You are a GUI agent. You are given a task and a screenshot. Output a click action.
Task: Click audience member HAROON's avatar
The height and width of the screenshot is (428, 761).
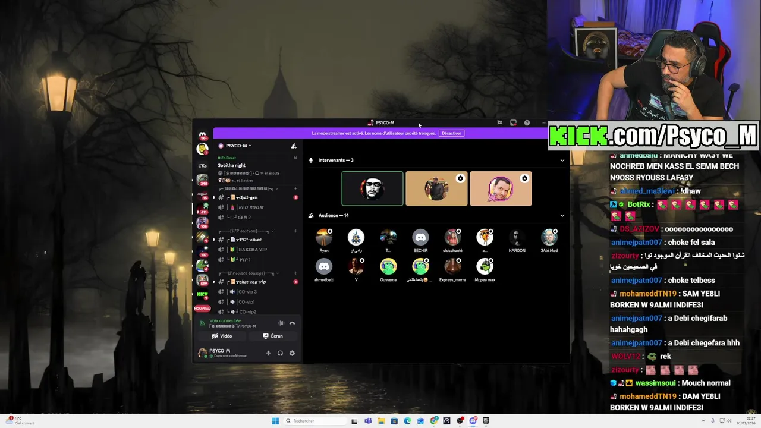(517, 237)
